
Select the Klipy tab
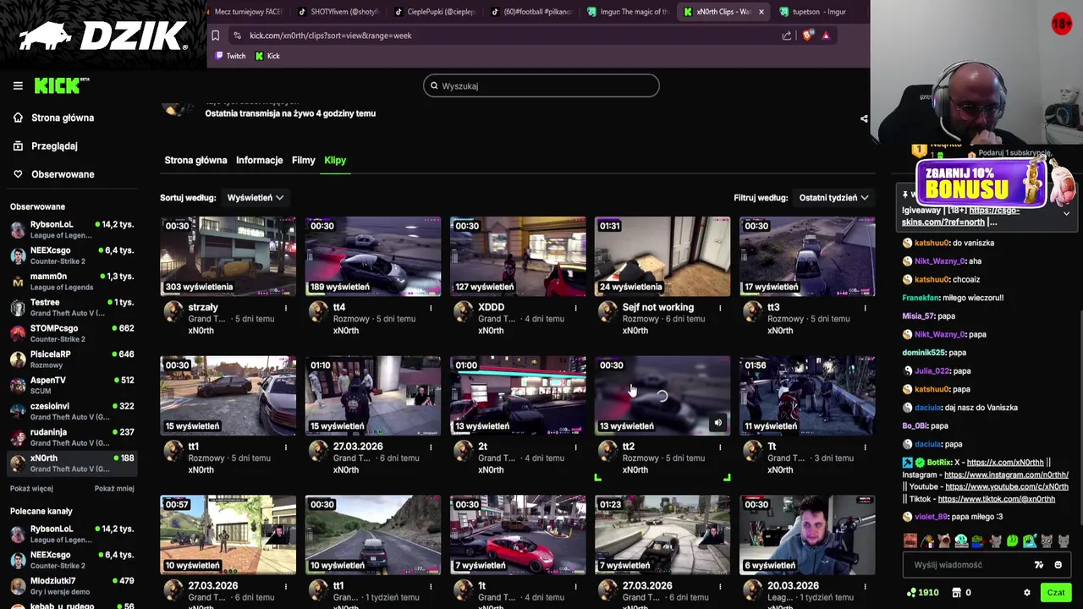coord(335,160)
